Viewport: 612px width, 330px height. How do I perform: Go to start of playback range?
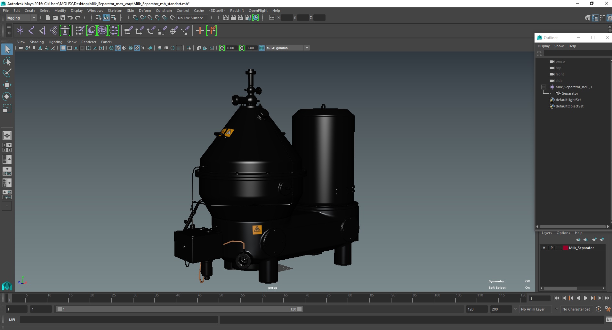556,298
